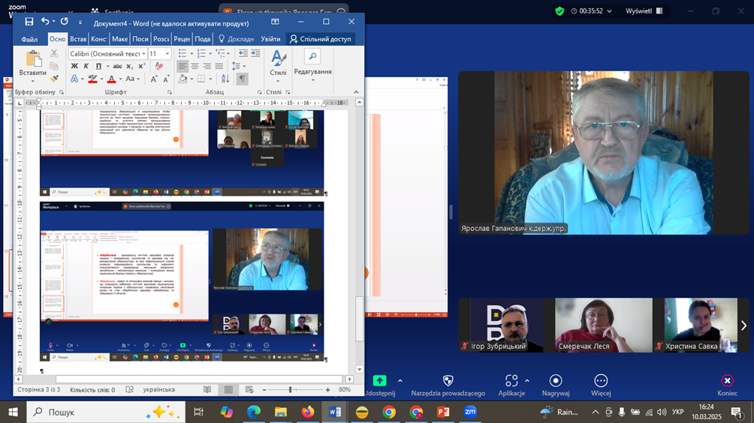Click the Word zoom slider in status bar
Image resolution: width=754 pixels, height=423 pixels.
pos(291,390)
